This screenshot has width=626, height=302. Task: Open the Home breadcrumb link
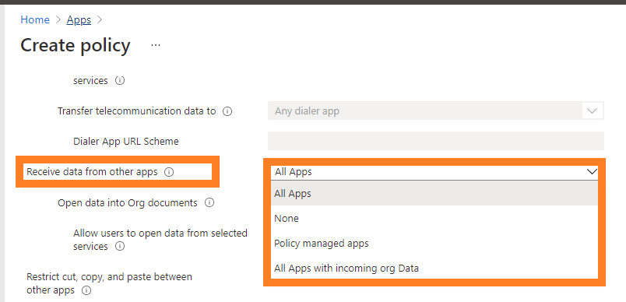[x=35, y=19]
